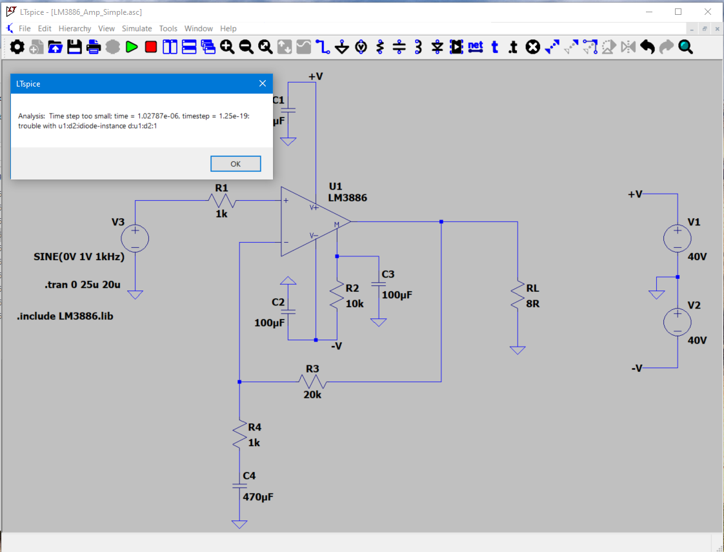
Task: Click the V1 40V source value
Action: coord(697,257)
